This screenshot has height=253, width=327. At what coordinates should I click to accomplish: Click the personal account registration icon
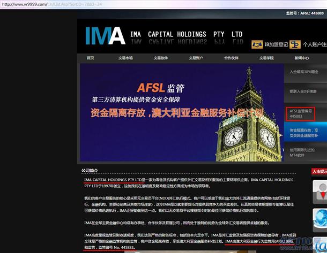(295, 44)
